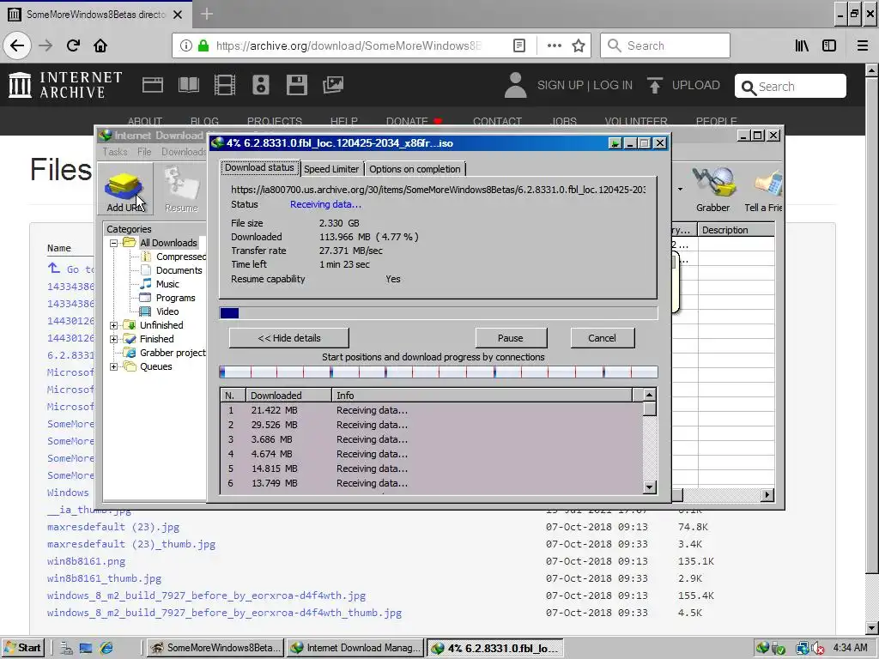Select the Programs category

[x=175, y=298]
